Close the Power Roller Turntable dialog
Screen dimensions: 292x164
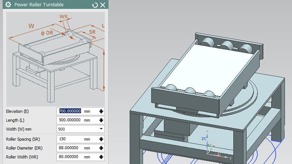(103, 5)
